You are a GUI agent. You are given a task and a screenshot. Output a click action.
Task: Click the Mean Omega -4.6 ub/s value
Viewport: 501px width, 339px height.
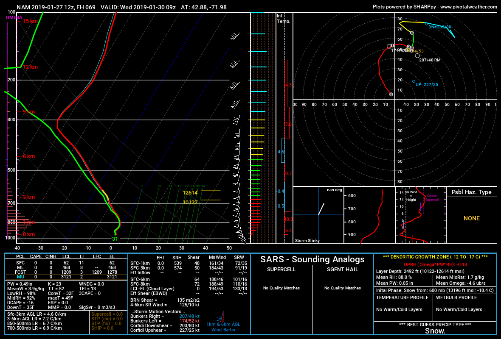coord(460,283)
